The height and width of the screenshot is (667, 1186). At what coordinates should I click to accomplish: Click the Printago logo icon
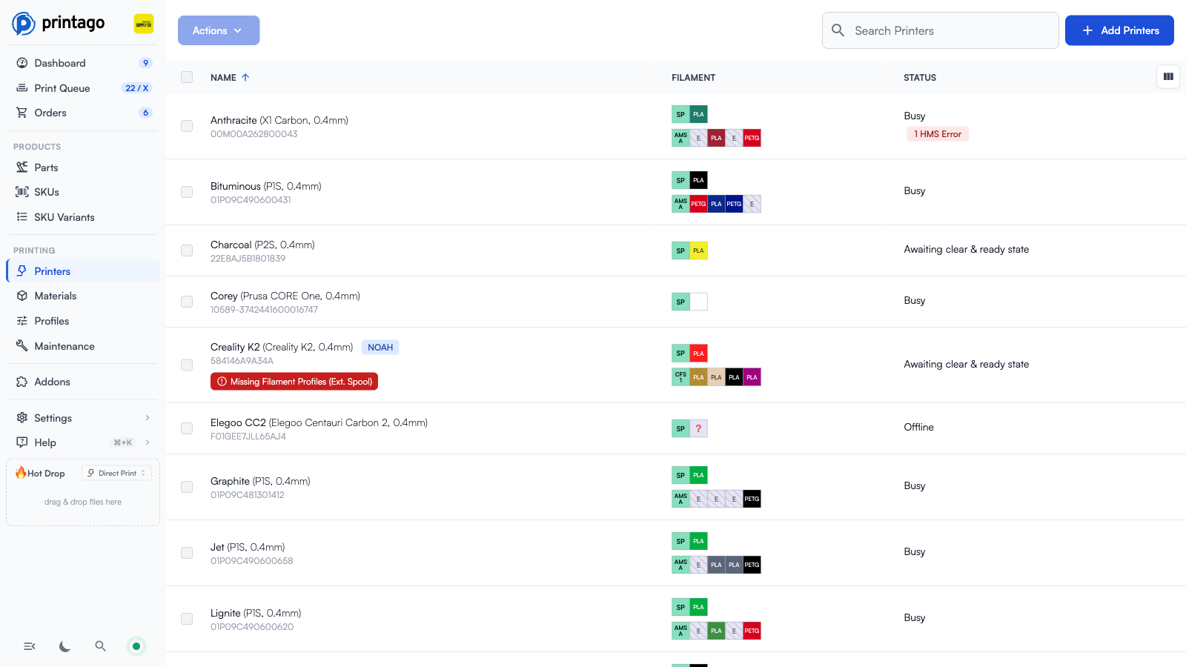(x=24, y=24)
